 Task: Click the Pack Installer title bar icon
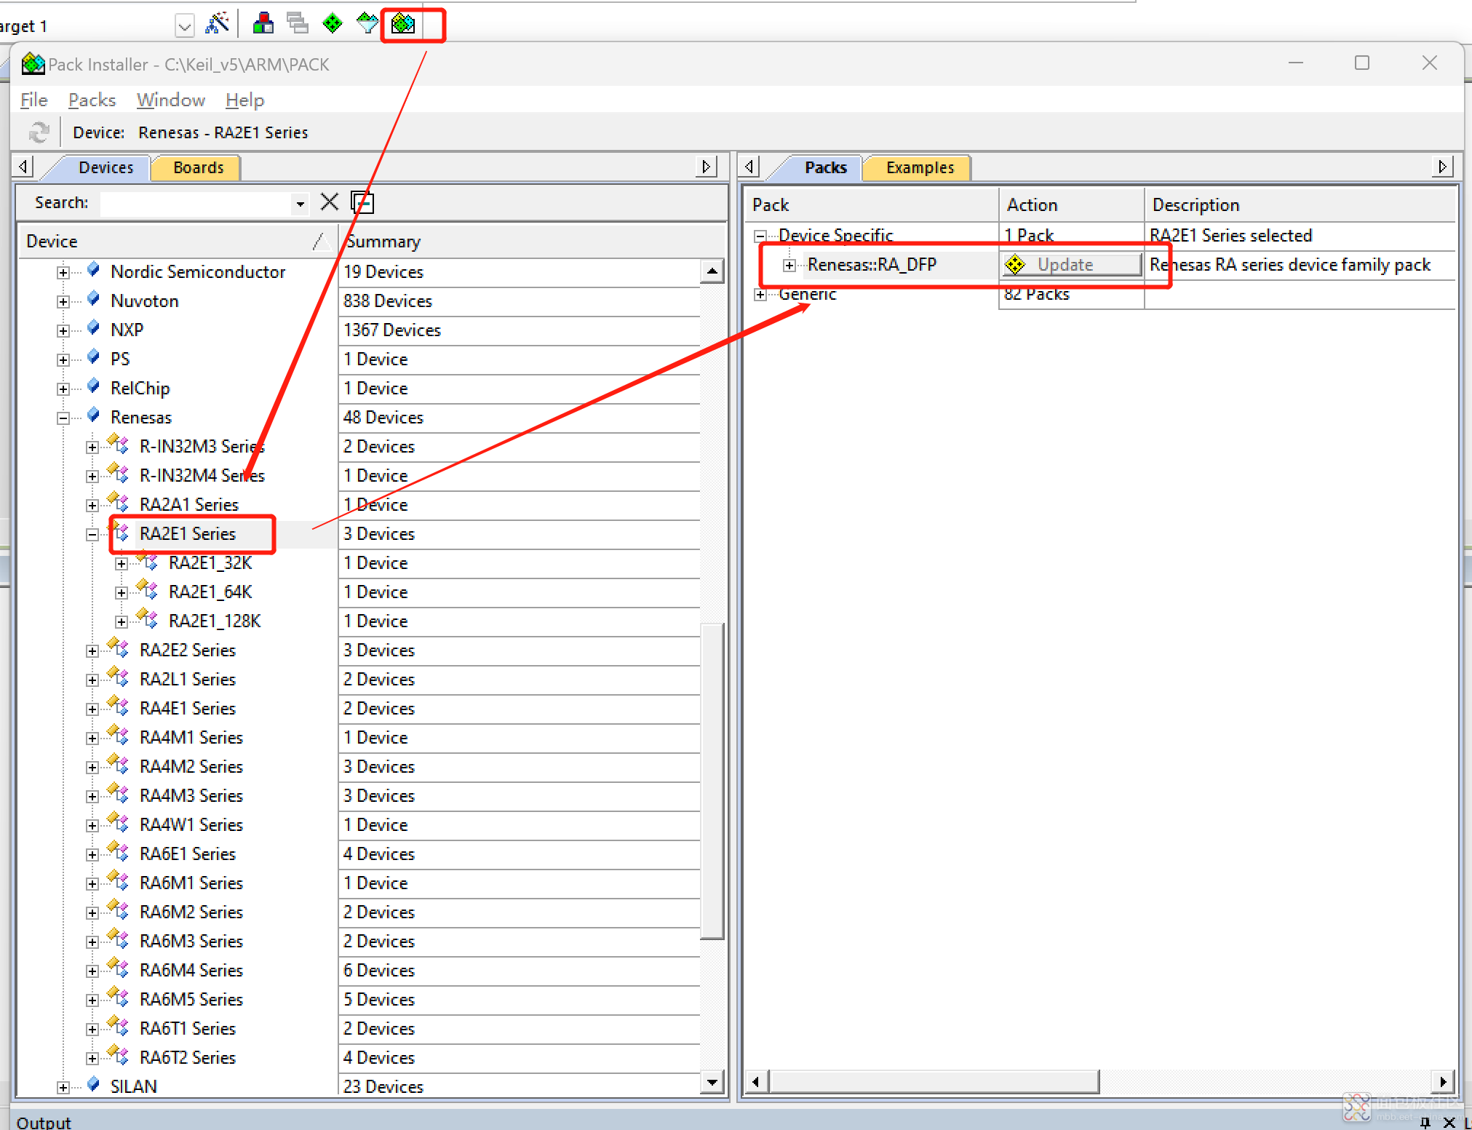coord(33,64)
